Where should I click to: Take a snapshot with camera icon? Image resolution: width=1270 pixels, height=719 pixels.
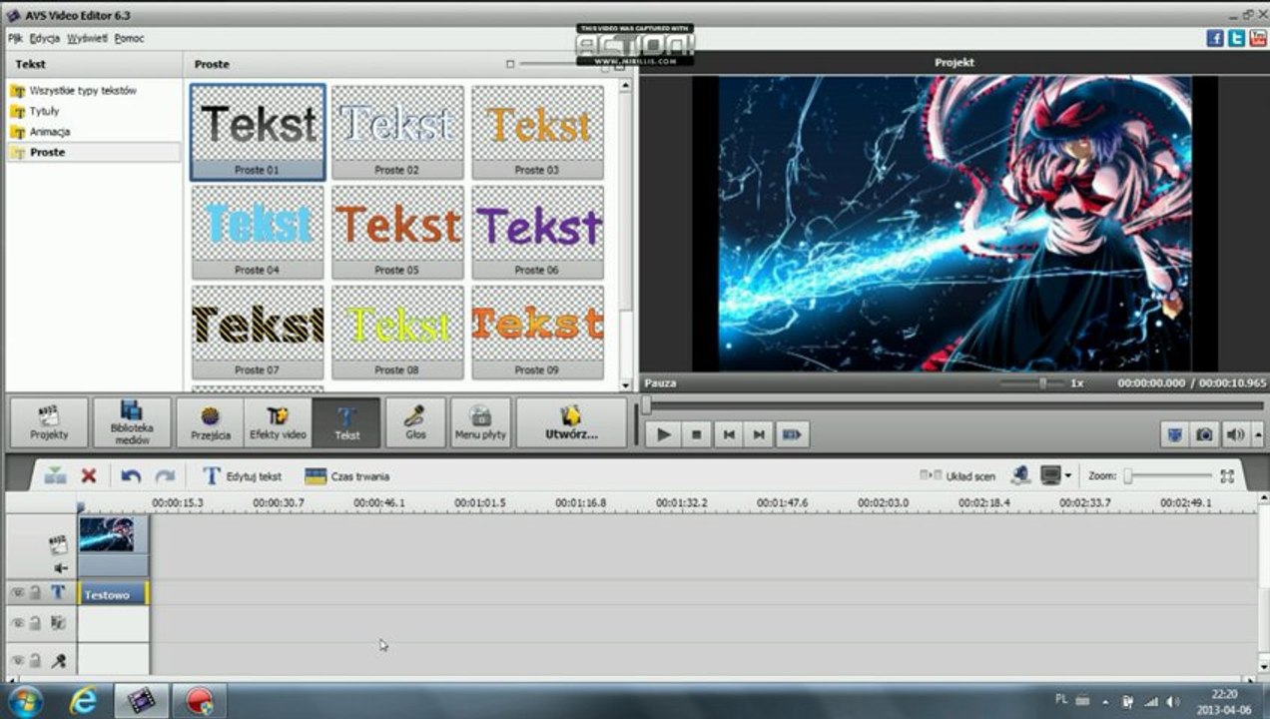[1205, 434]
